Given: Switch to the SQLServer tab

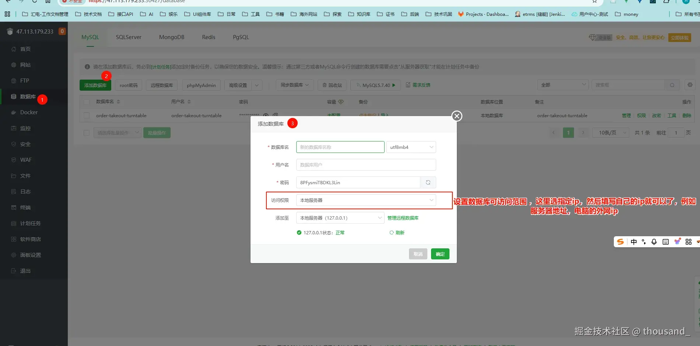Looking at the screenshot, I should (x=129, y=37).
